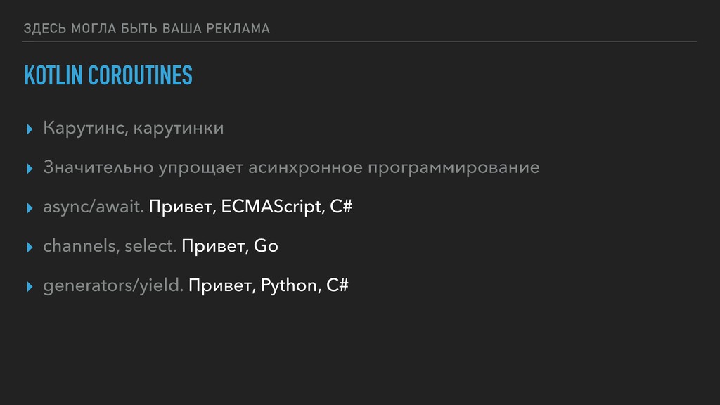Image resolution: width=720 pixels, height=405 pixels.
Task: Click the bullet arrow beside Карутинс, карутинки
Action: tap(30, 129)
